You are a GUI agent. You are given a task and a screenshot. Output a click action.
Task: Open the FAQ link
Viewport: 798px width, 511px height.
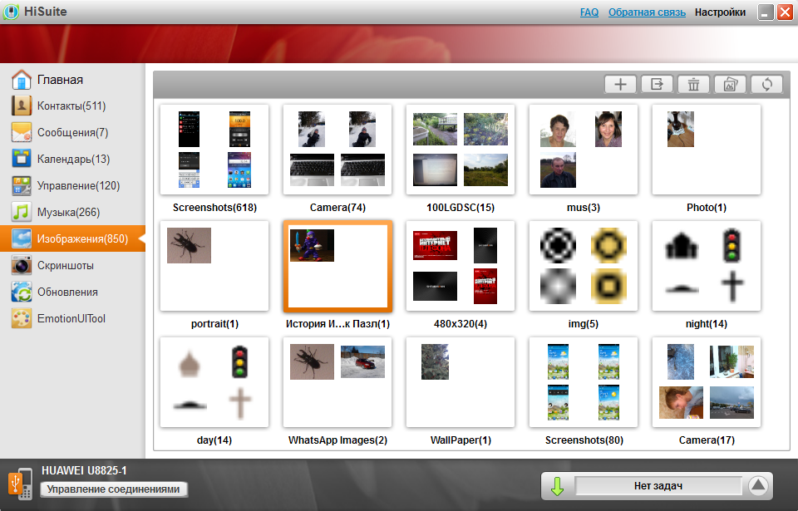coord(589,12)
